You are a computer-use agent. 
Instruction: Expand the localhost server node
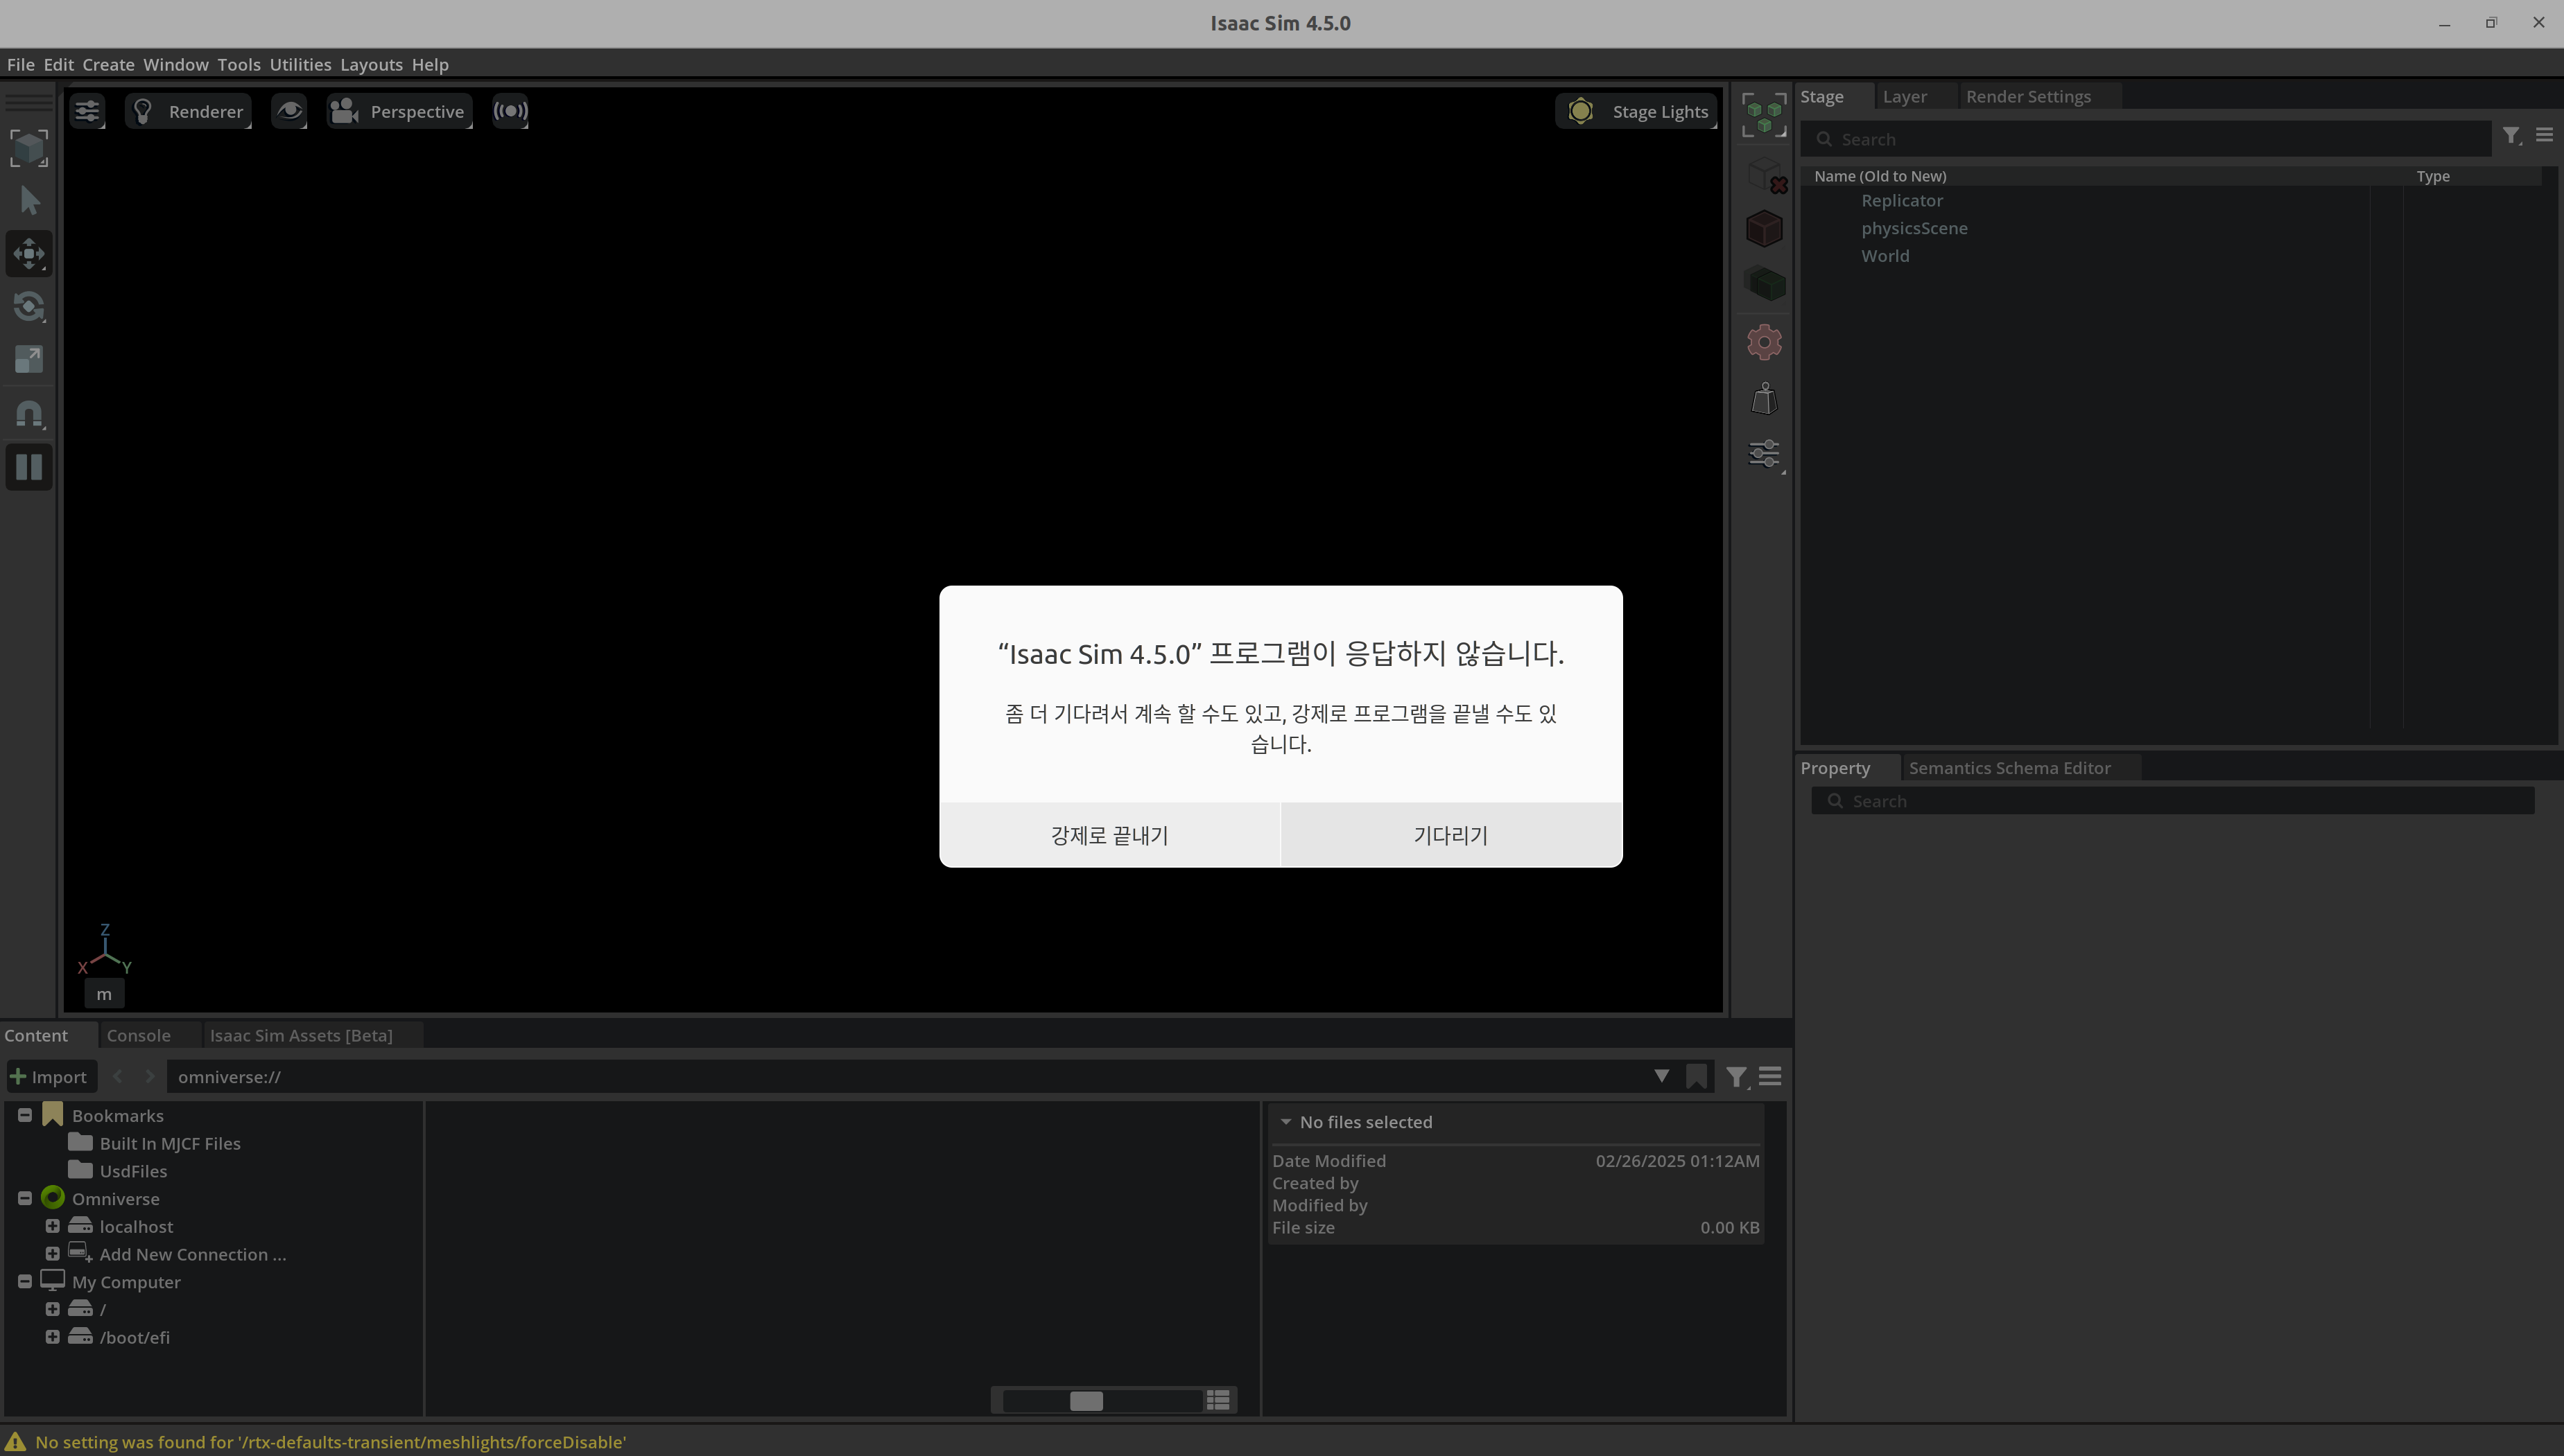click(x=52, y=1226)
